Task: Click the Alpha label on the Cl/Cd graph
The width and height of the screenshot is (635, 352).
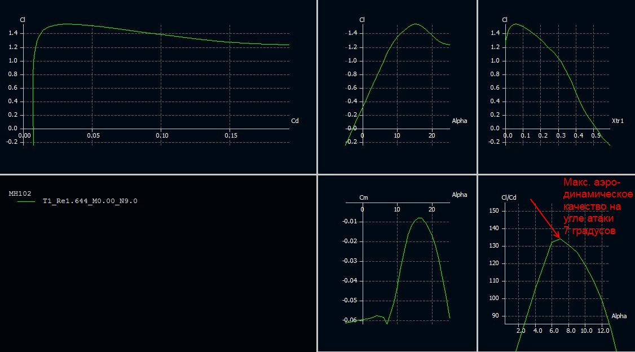Action: (619, 316)
